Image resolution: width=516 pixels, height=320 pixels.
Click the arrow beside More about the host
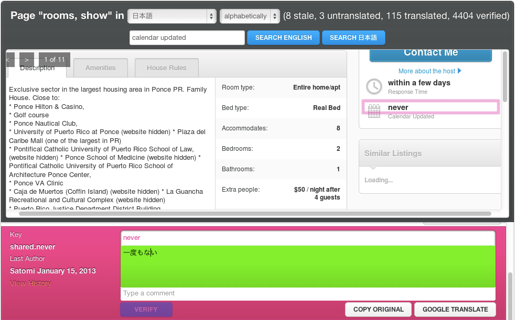coord(459,71)
